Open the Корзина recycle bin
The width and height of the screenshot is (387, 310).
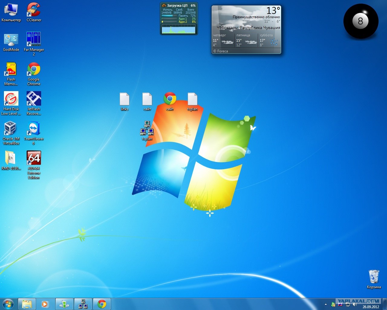point(374,279)
